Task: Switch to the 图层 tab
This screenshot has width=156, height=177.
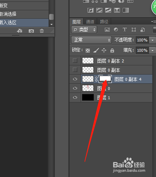Action: 77,22
